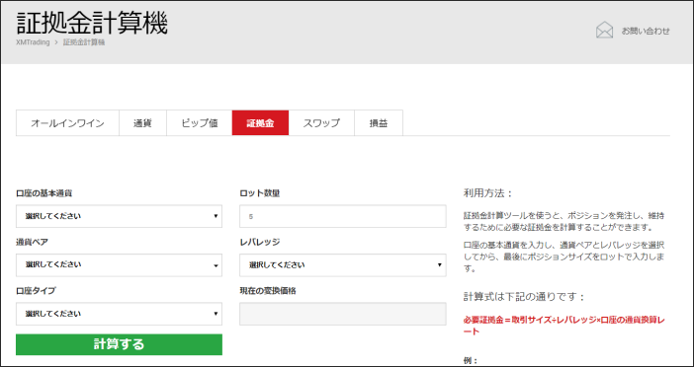Follow the XMTrading breadcrumb link
Image resolution: width=694 pixels, height=367 pixels.
33,42
